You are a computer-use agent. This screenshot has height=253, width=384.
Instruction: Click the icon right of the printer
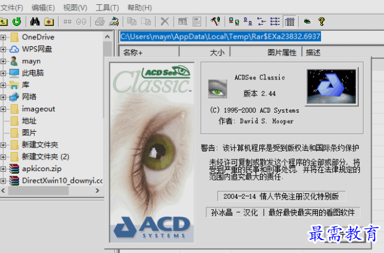point(114,22)
